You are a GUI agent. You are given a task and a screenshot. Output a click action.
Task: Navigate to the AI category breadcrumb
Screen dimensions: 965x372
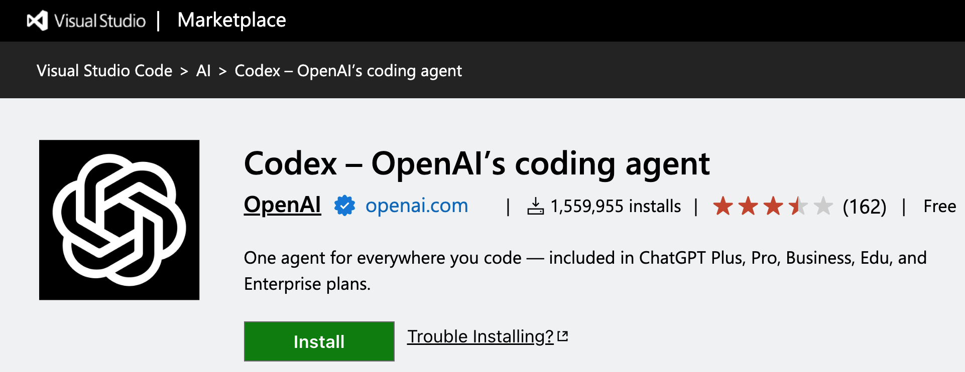click(203, 71)
